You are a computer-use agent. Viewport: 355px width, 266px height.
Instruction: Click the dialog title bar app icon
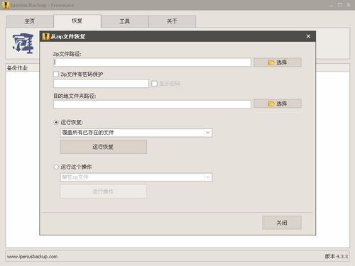45,36
